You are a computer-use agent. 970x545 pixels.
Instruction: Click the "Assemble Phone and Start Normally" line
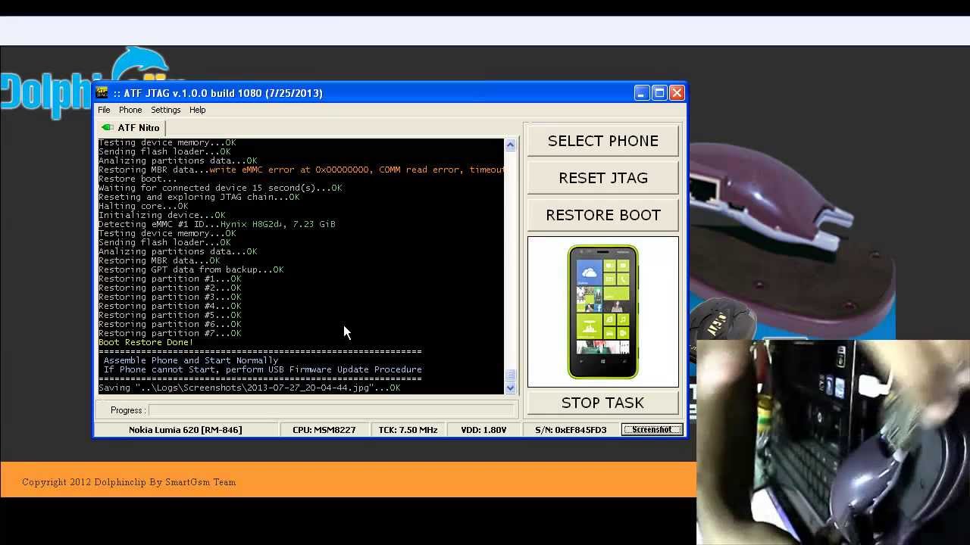(191, 360)
